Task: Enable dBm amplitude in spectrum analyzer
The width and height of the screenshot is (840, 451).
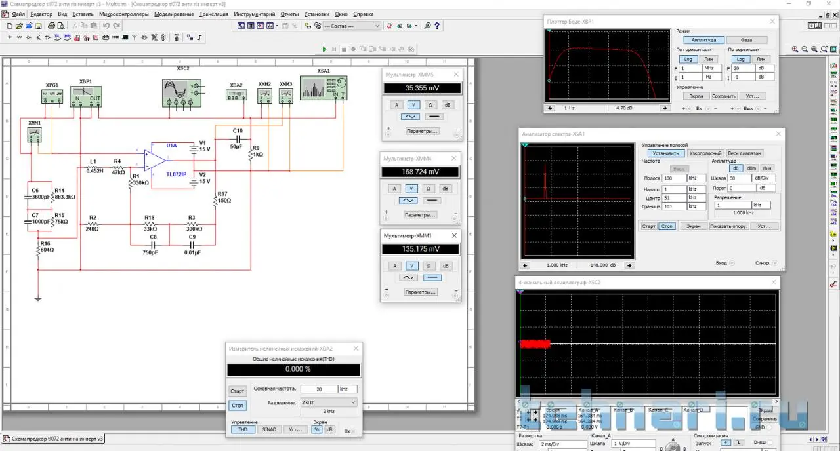Action: click(751, 168)
